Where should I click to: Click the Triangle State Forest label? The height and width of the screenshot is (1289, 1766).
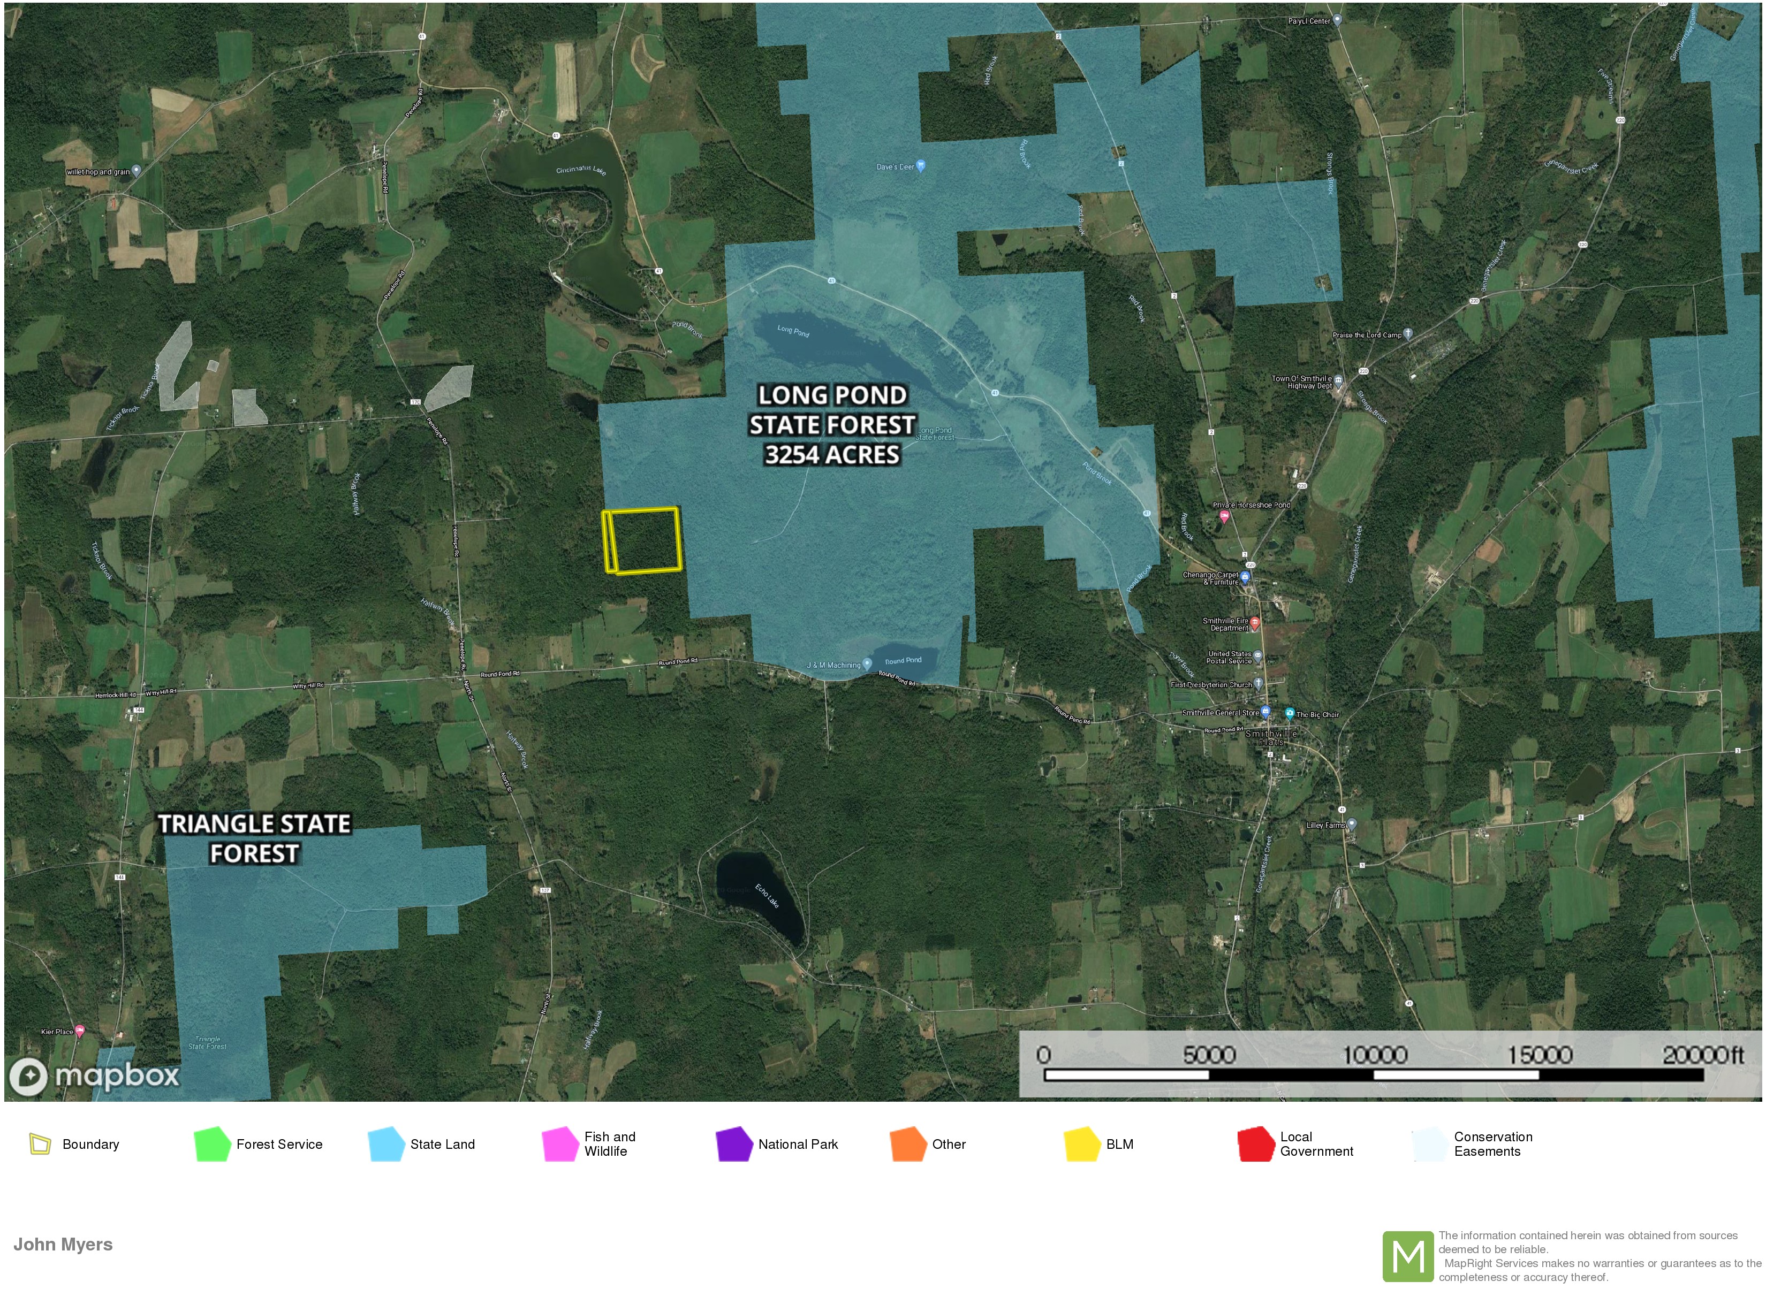(x=254, y=839)
